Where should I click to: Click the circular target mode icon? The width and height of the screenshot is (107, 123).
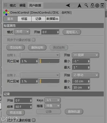97,5
